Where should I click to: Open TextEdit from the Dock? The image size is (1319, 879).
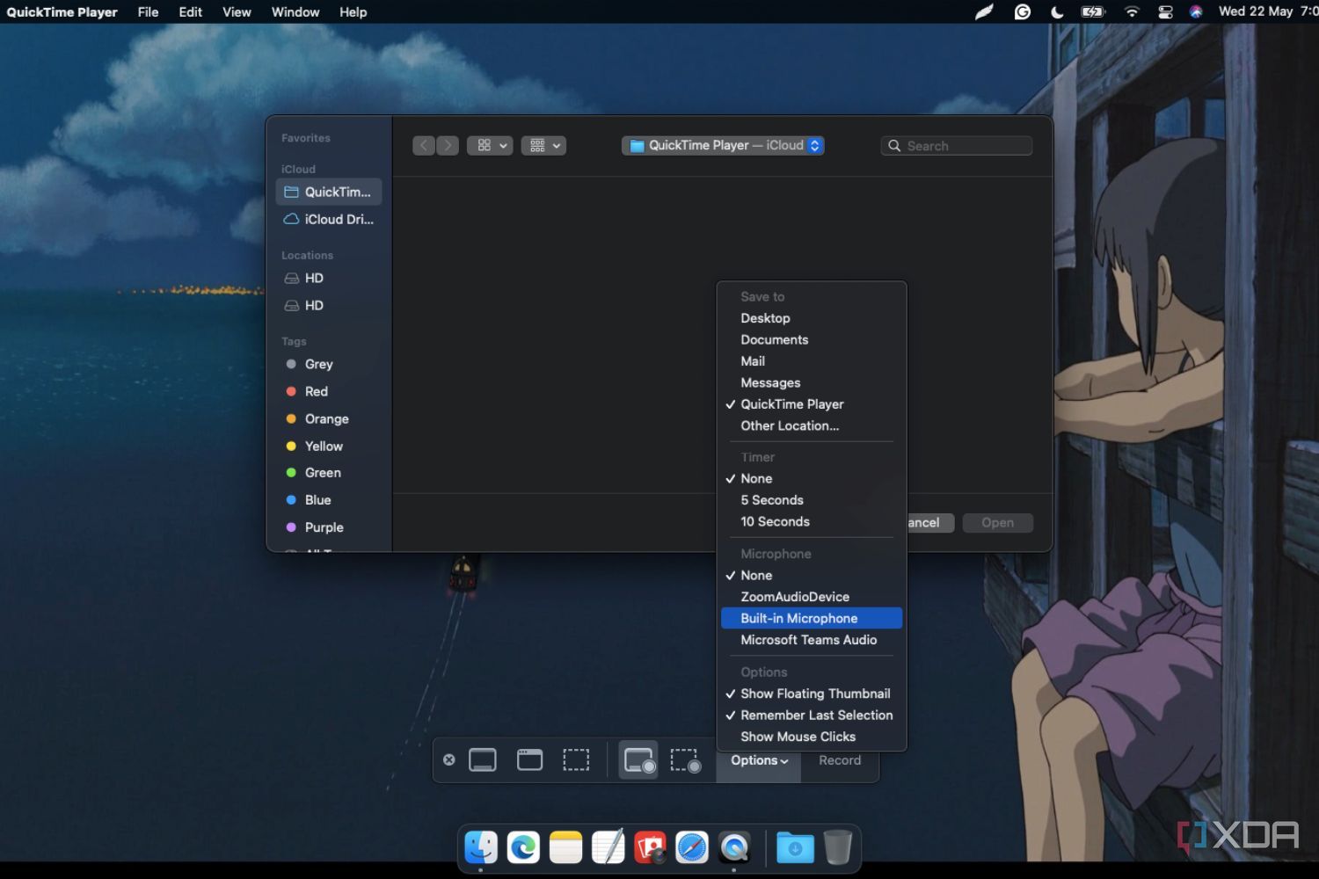click(x=608, y=847)
